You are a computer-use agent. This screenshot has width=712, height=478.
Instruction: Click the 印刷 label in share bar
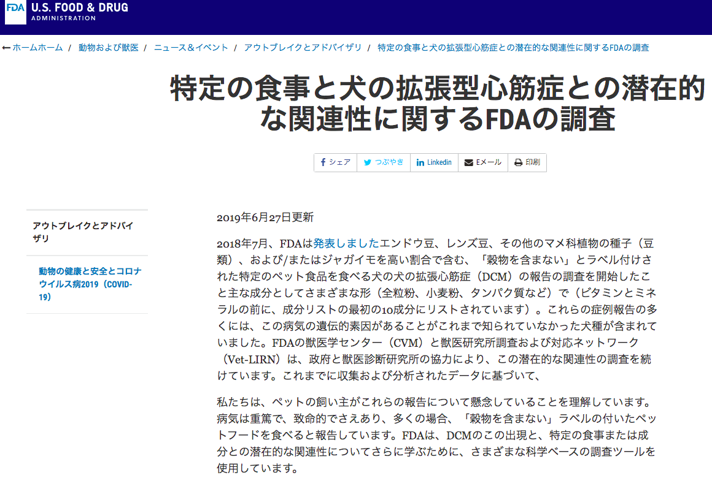coord(533,162)
